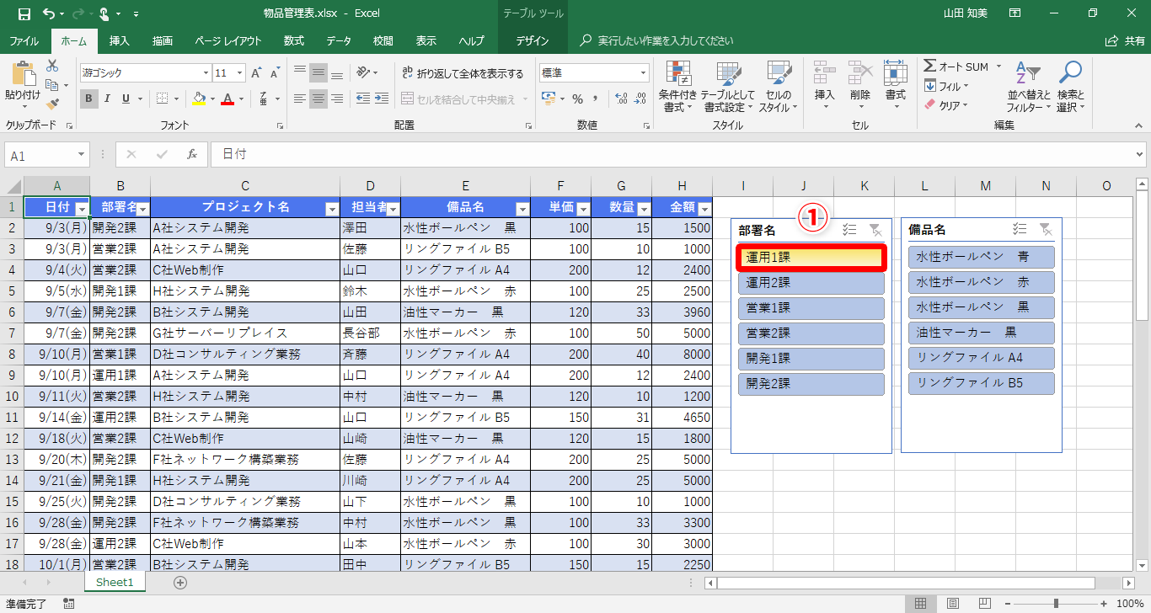Open the font size dropdown
Viewport: 1151px width, 613px height.
(240, 73)
